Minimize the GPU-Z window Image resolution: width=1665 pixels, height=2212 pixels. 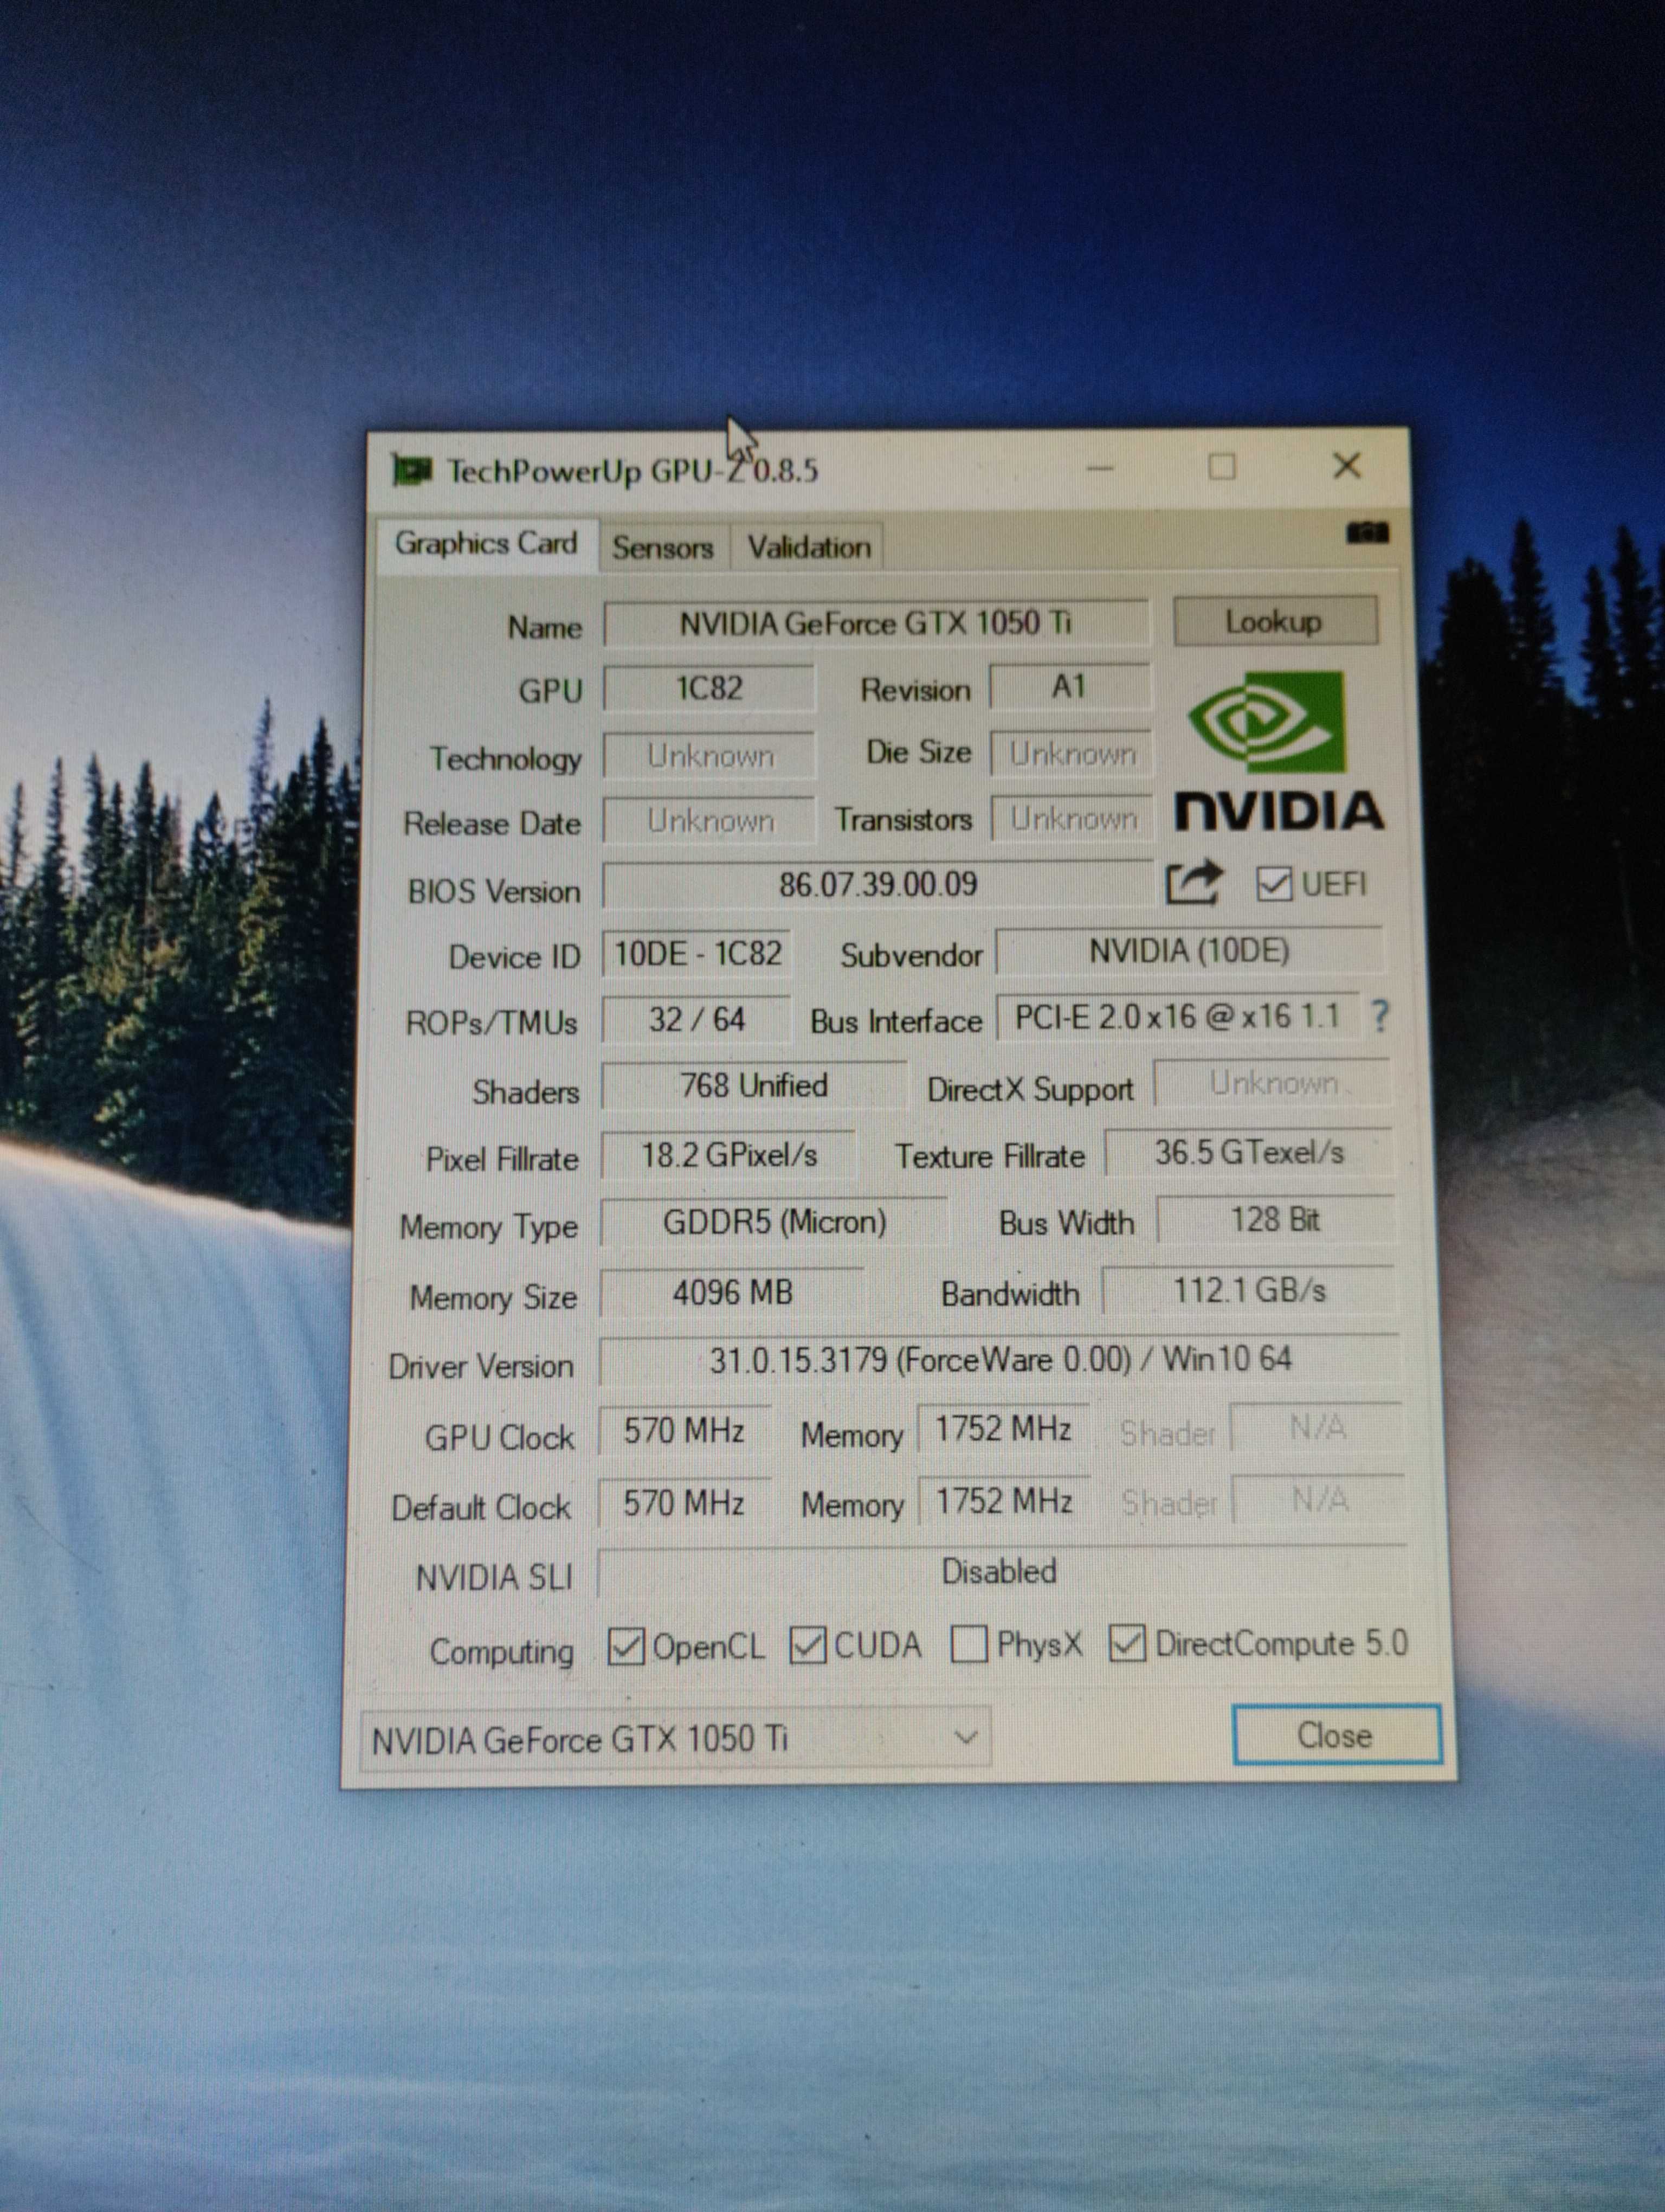[1100, 467]
